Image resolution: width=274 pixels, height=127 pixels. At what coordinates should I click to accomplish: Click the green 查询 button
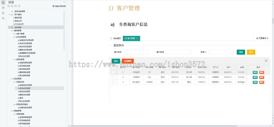coord(241,52)
